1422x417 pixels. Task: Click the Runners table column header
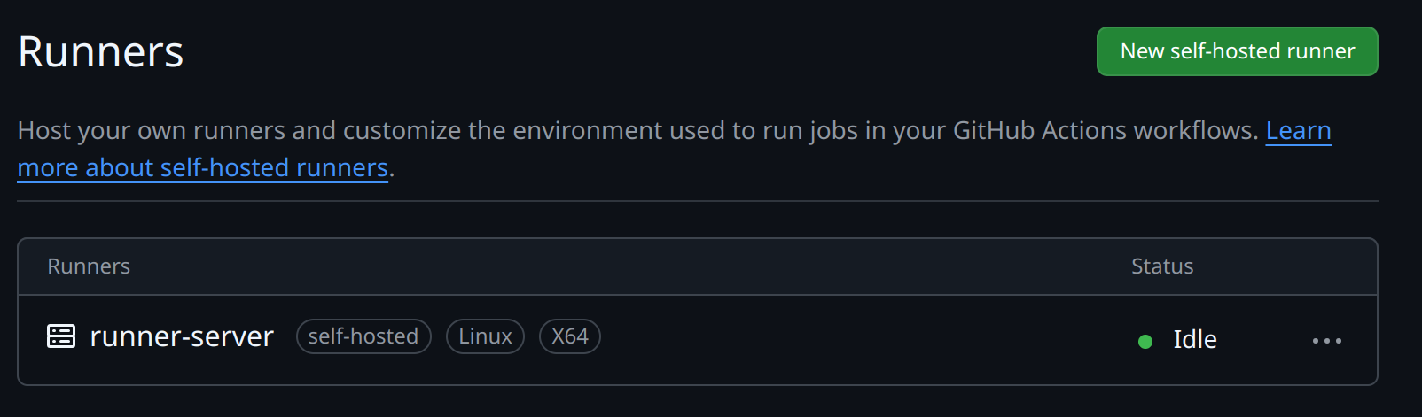coord(89,266)
